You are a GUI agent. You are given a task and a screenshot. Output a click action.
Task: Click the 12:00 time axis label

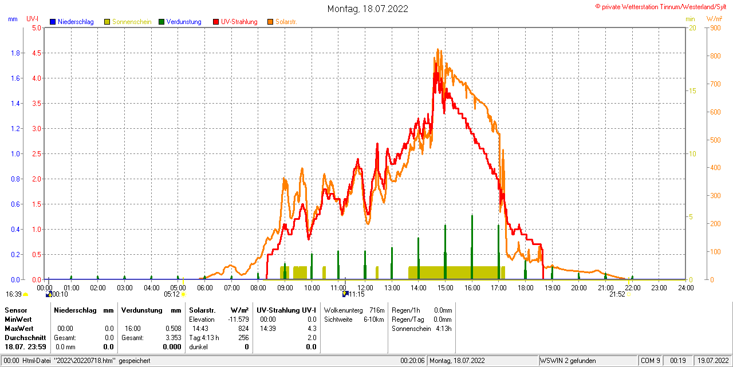click(x=365, y=287)
